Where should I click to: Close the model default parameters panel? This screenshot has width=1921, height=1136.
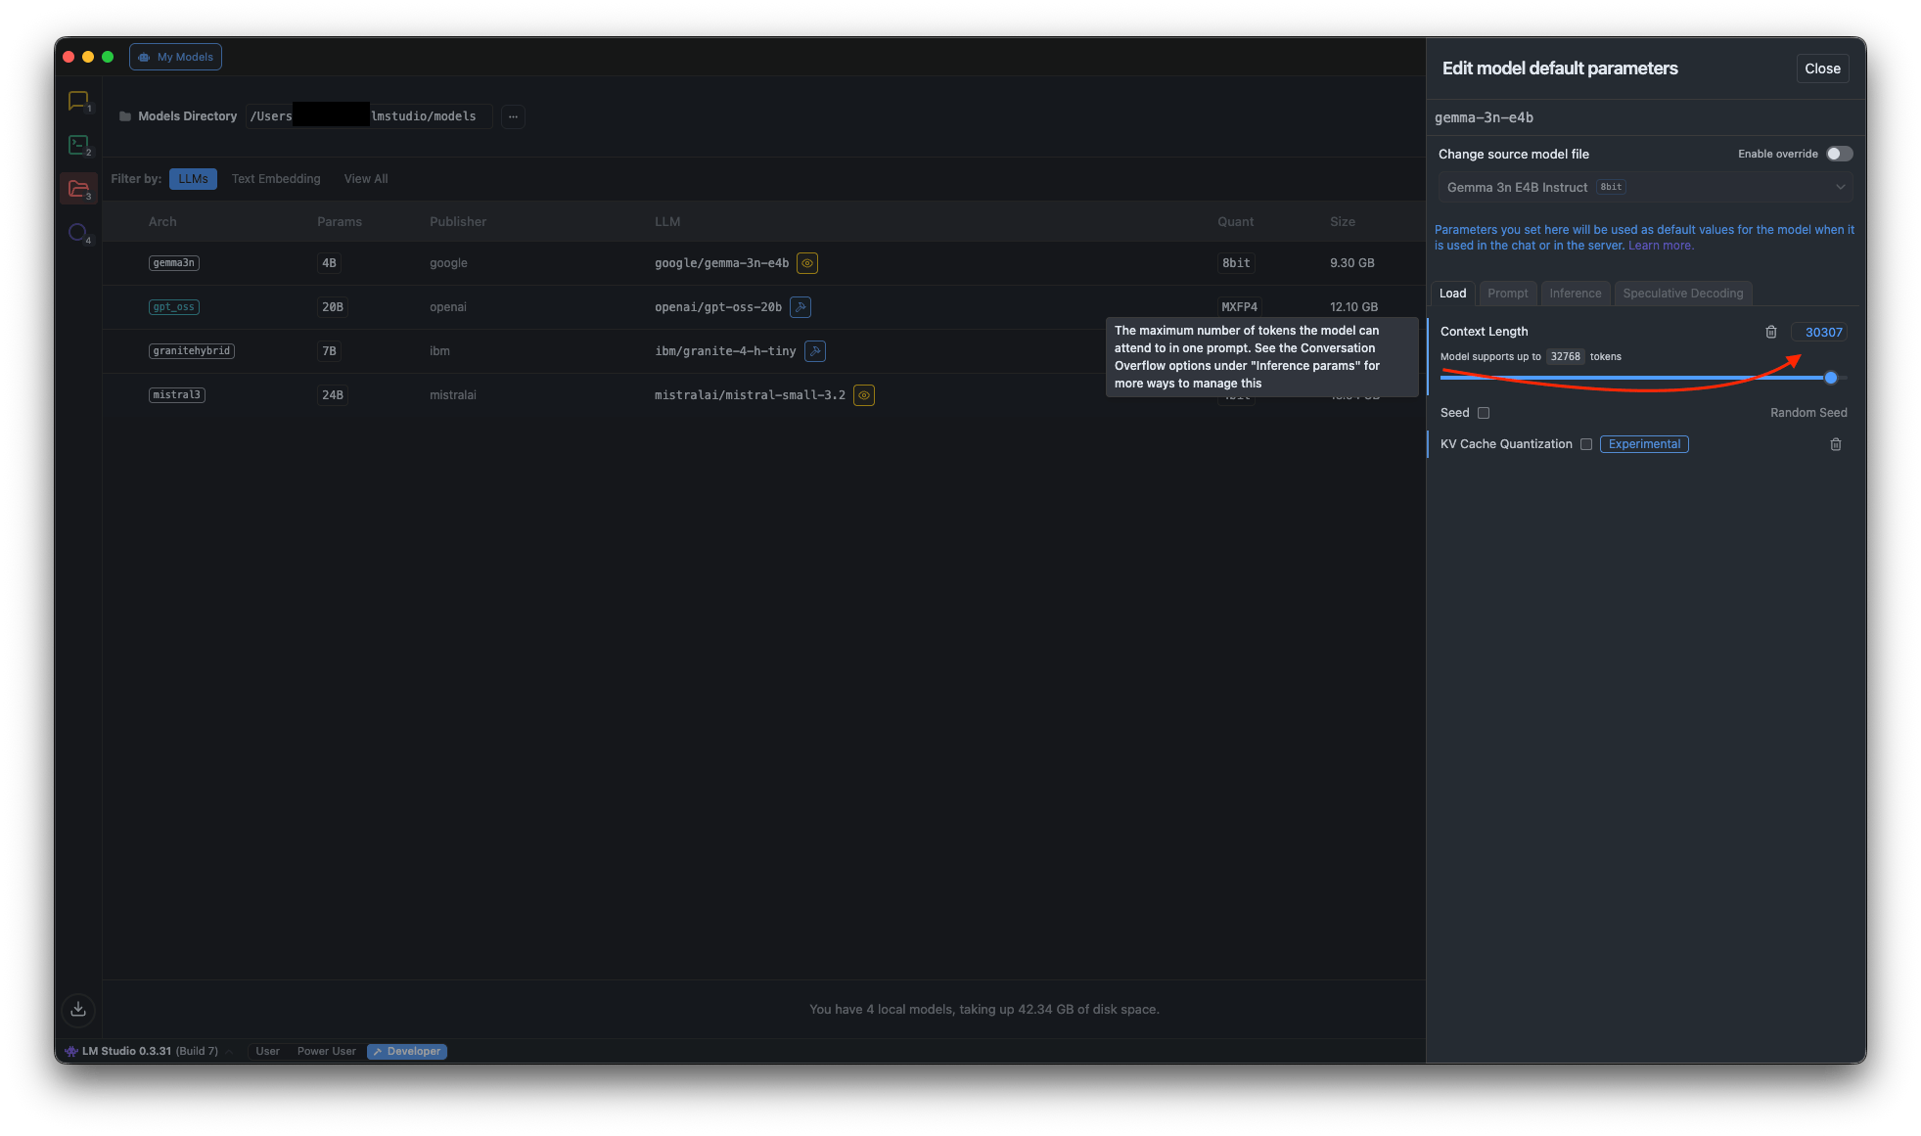coord(1822,68)
